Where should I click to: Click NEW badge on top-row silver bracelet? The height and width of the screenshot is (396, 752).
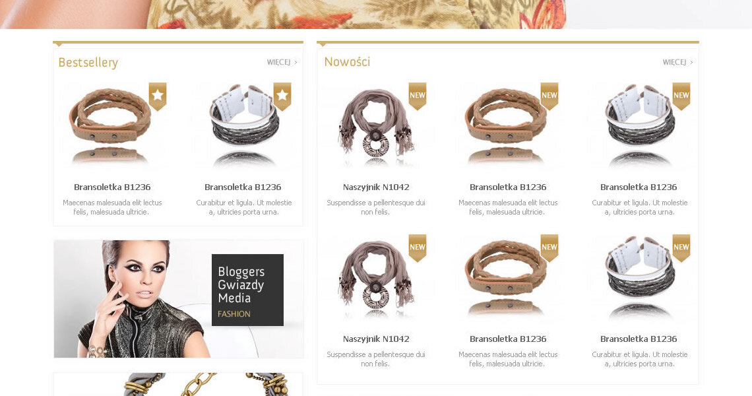(x=681, y=96)
